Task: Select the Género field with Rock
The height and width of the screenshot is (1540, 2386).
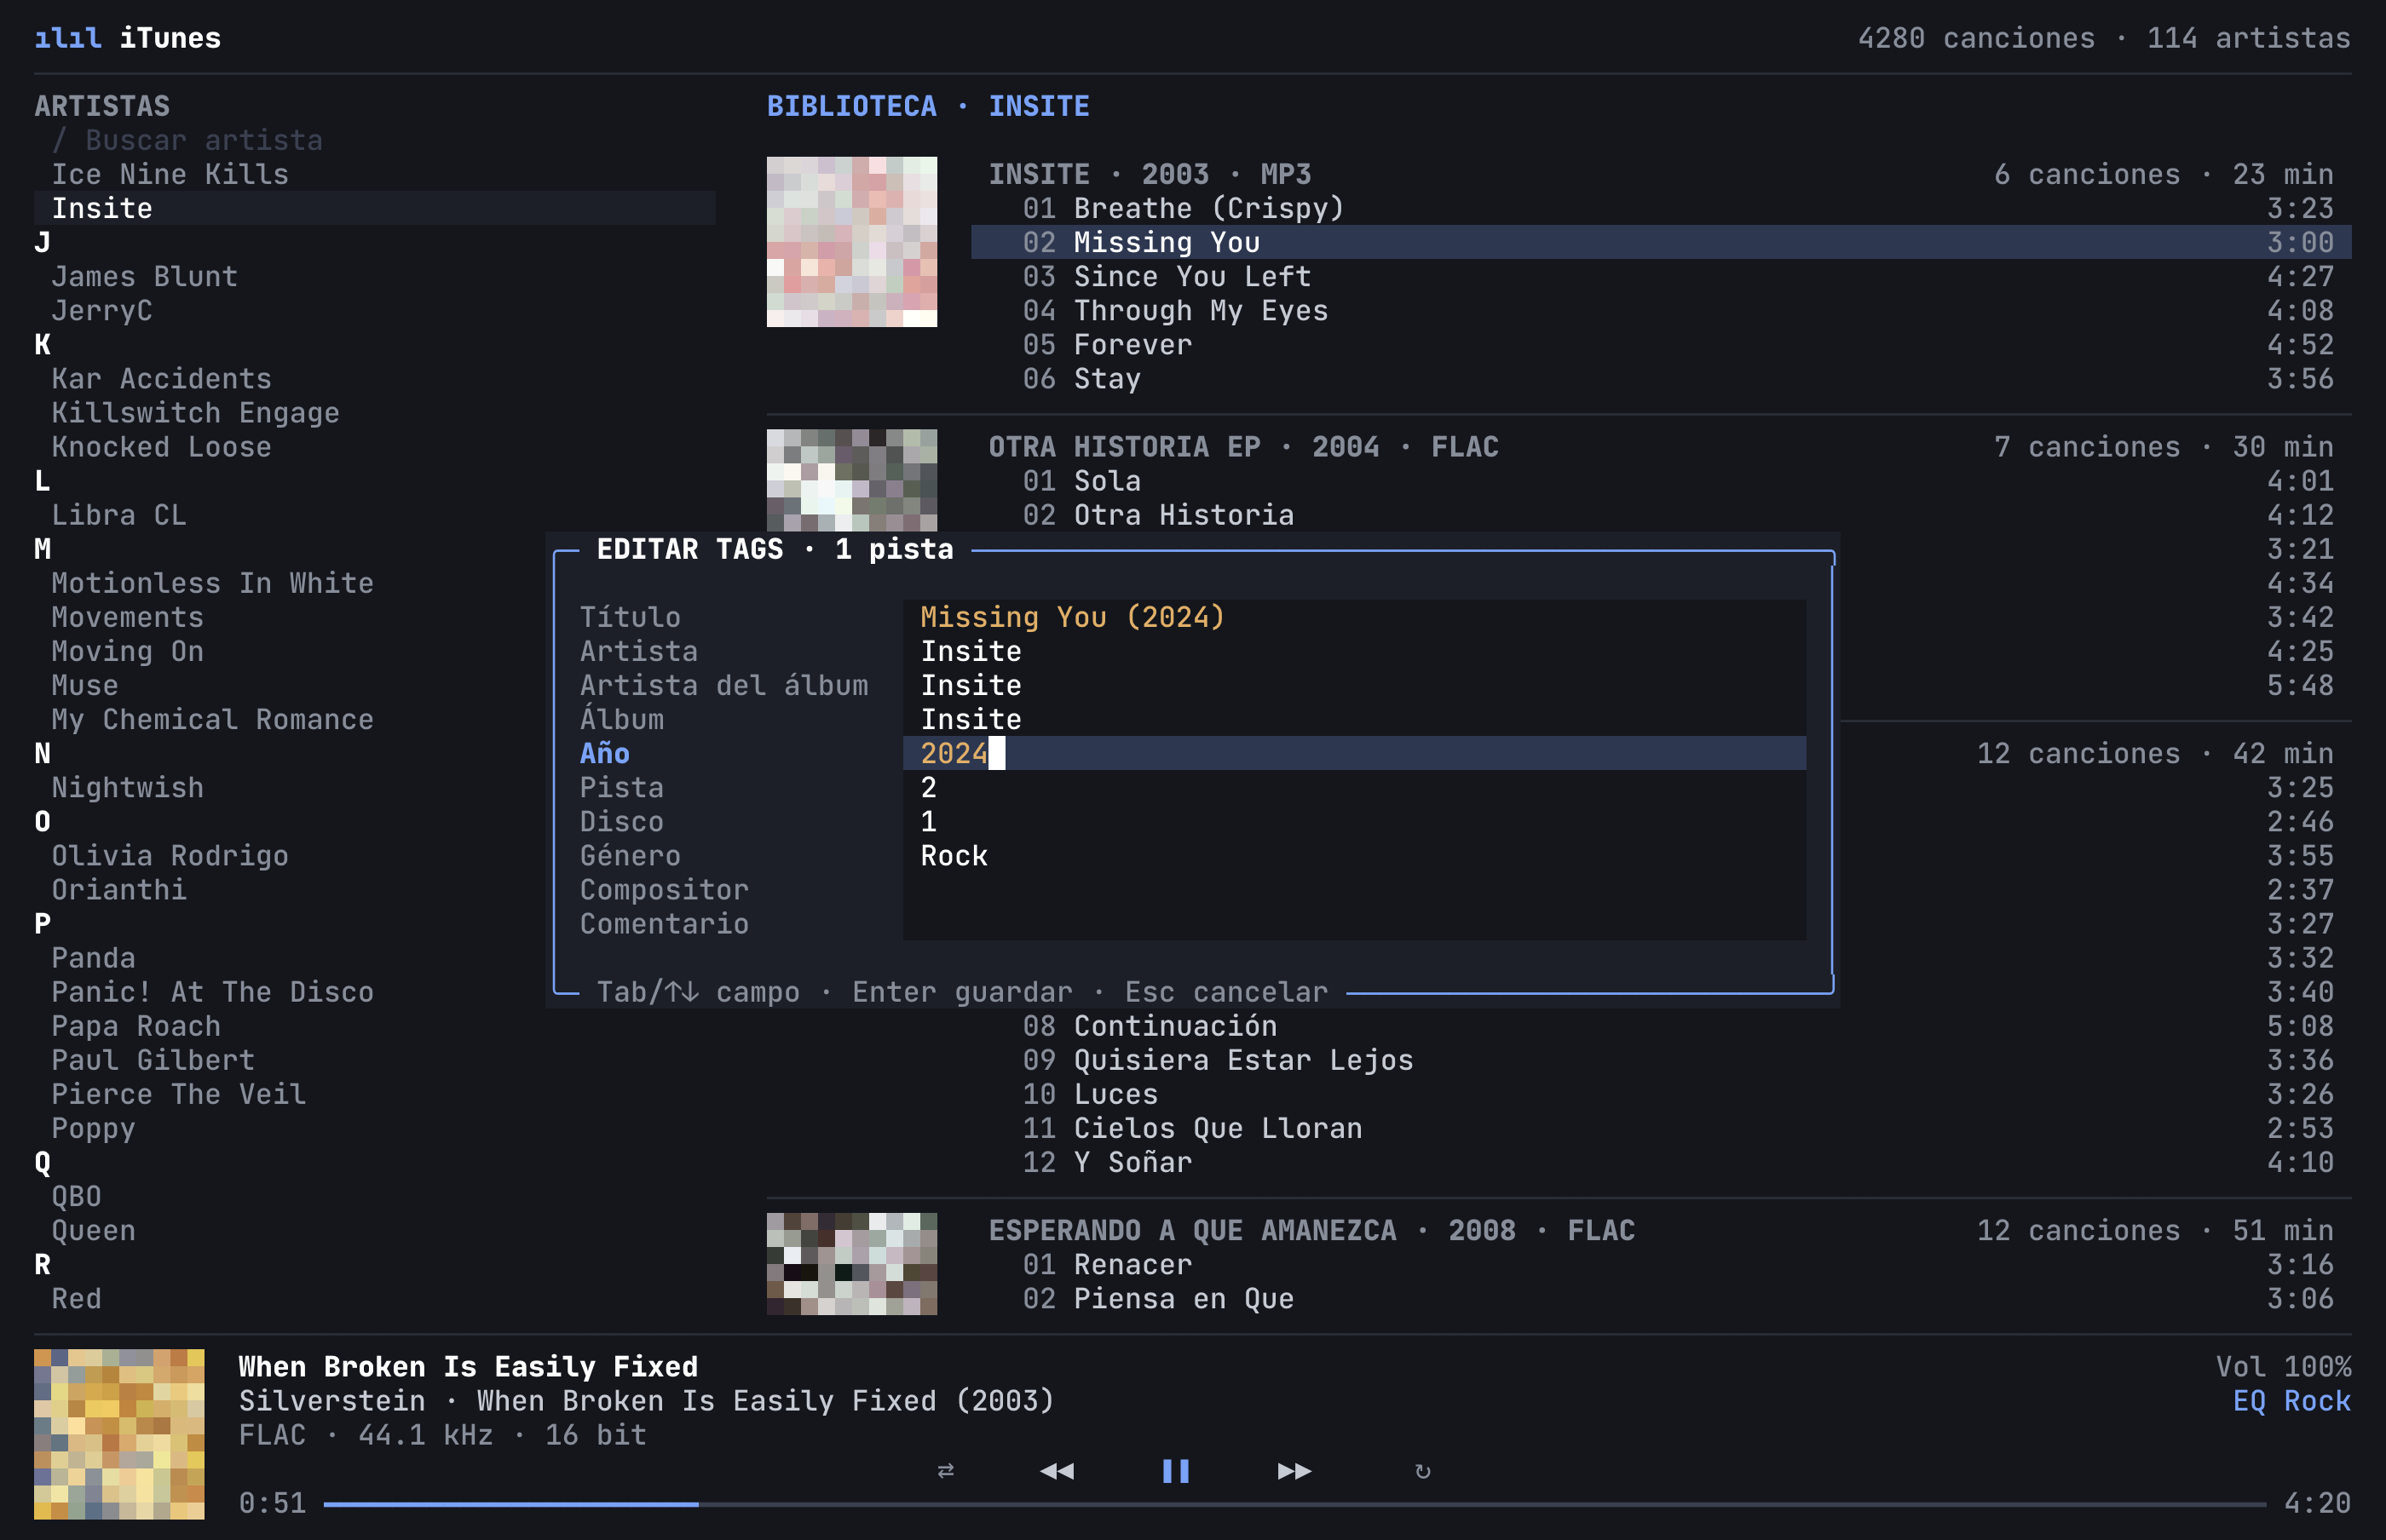Action: point(1355,856)
